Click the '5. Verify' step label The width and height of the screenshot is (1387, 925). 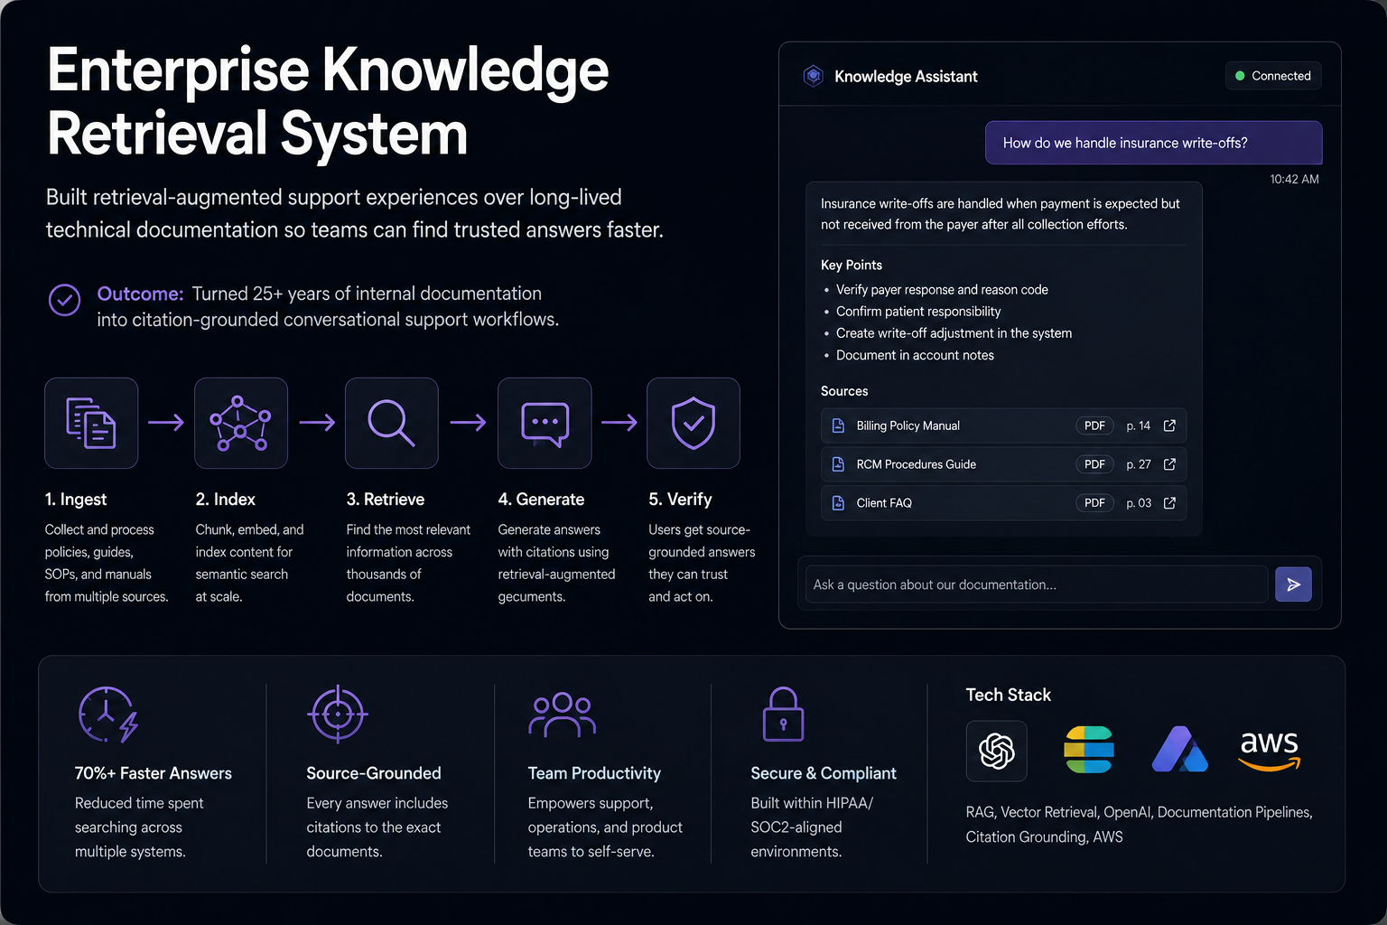[x=680, y=500]
